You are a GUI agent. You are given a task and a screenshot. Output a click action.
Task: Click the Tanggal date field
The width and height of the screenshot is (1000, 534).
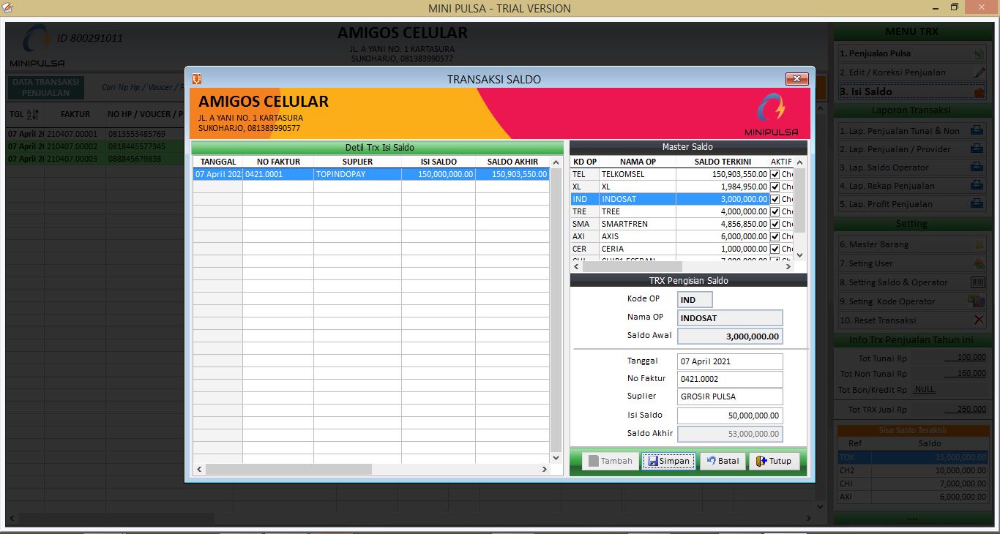[x=730, y=361]
